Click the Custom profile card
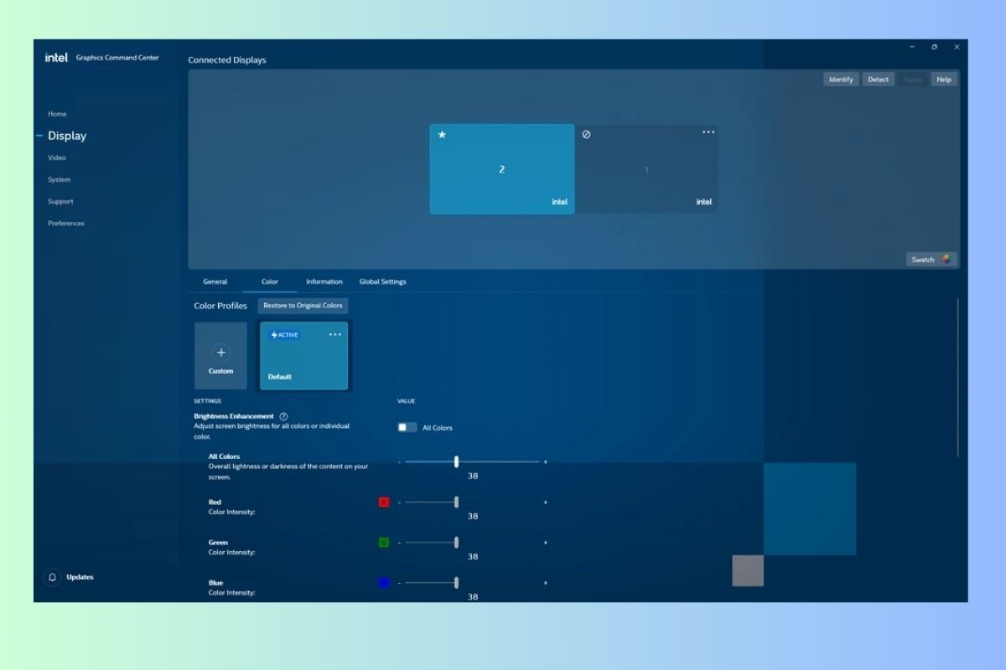This screenshot has height=670, width=1006. click(x=220, y=356)
